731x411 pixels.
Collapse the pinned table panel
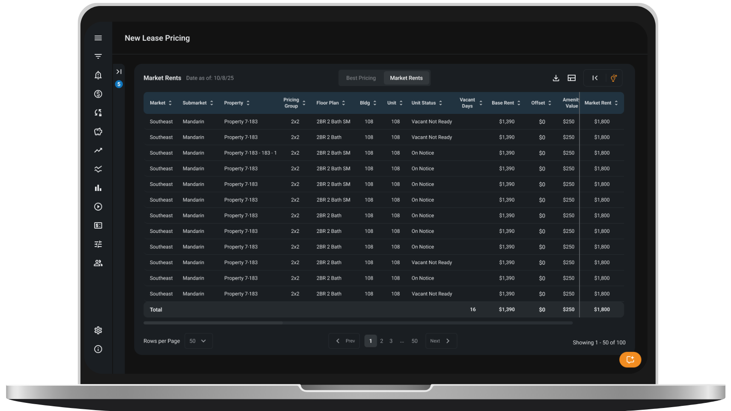[x=594, y=78]
